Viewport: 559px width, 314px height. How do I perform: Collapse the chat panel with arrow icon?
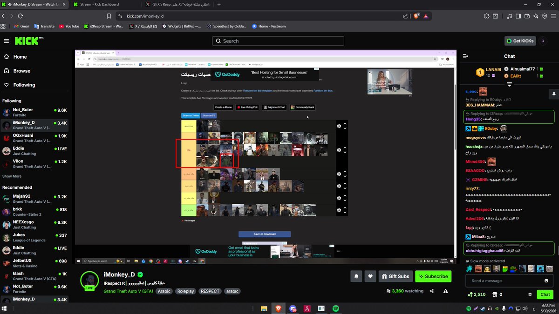(465, 56)
